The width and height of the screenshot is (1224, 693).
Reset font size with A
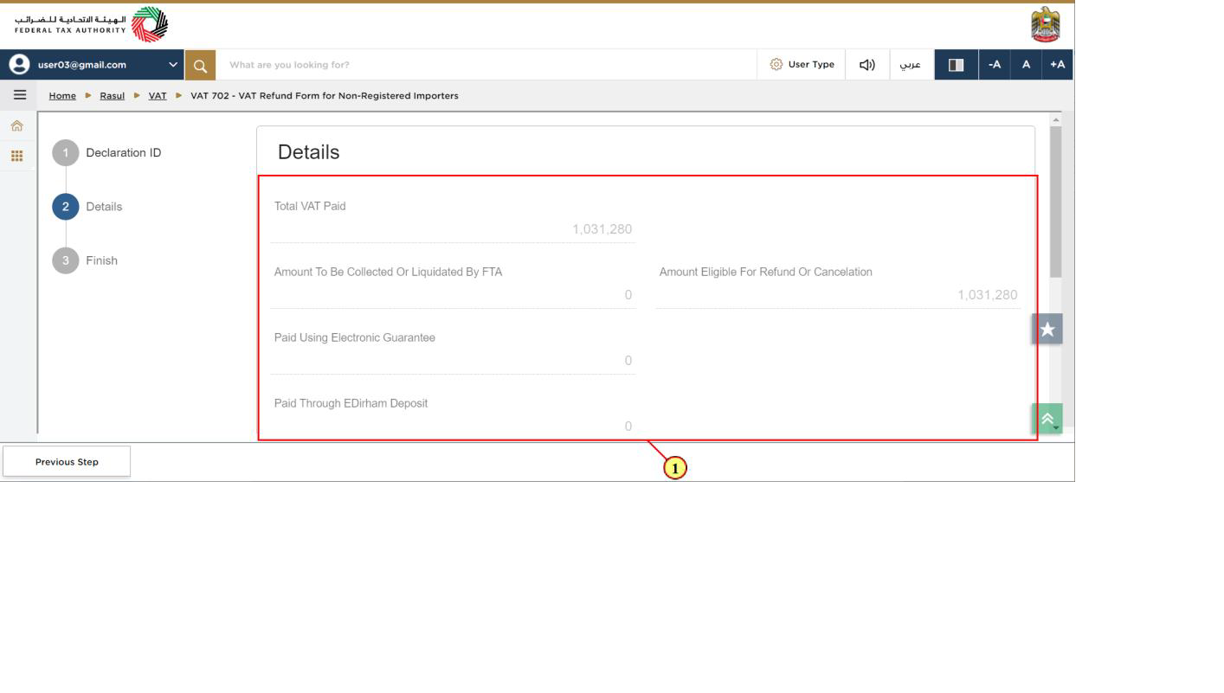click(1026, 65)
